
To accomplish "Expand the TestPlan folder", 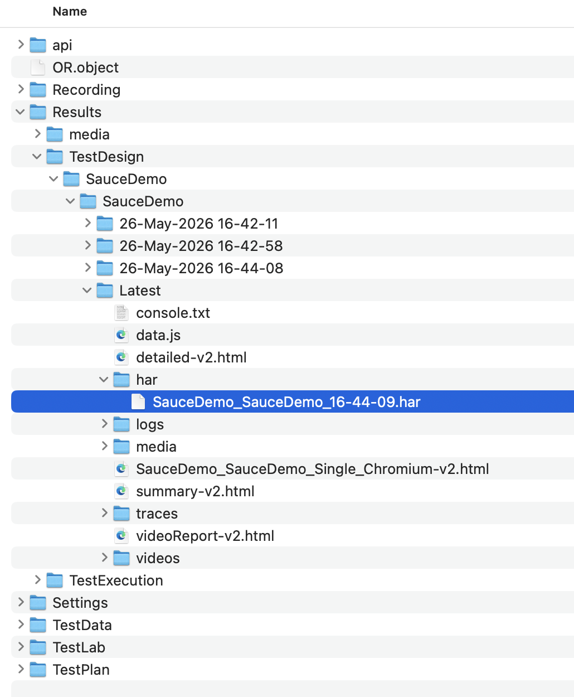I will [21, 669].
